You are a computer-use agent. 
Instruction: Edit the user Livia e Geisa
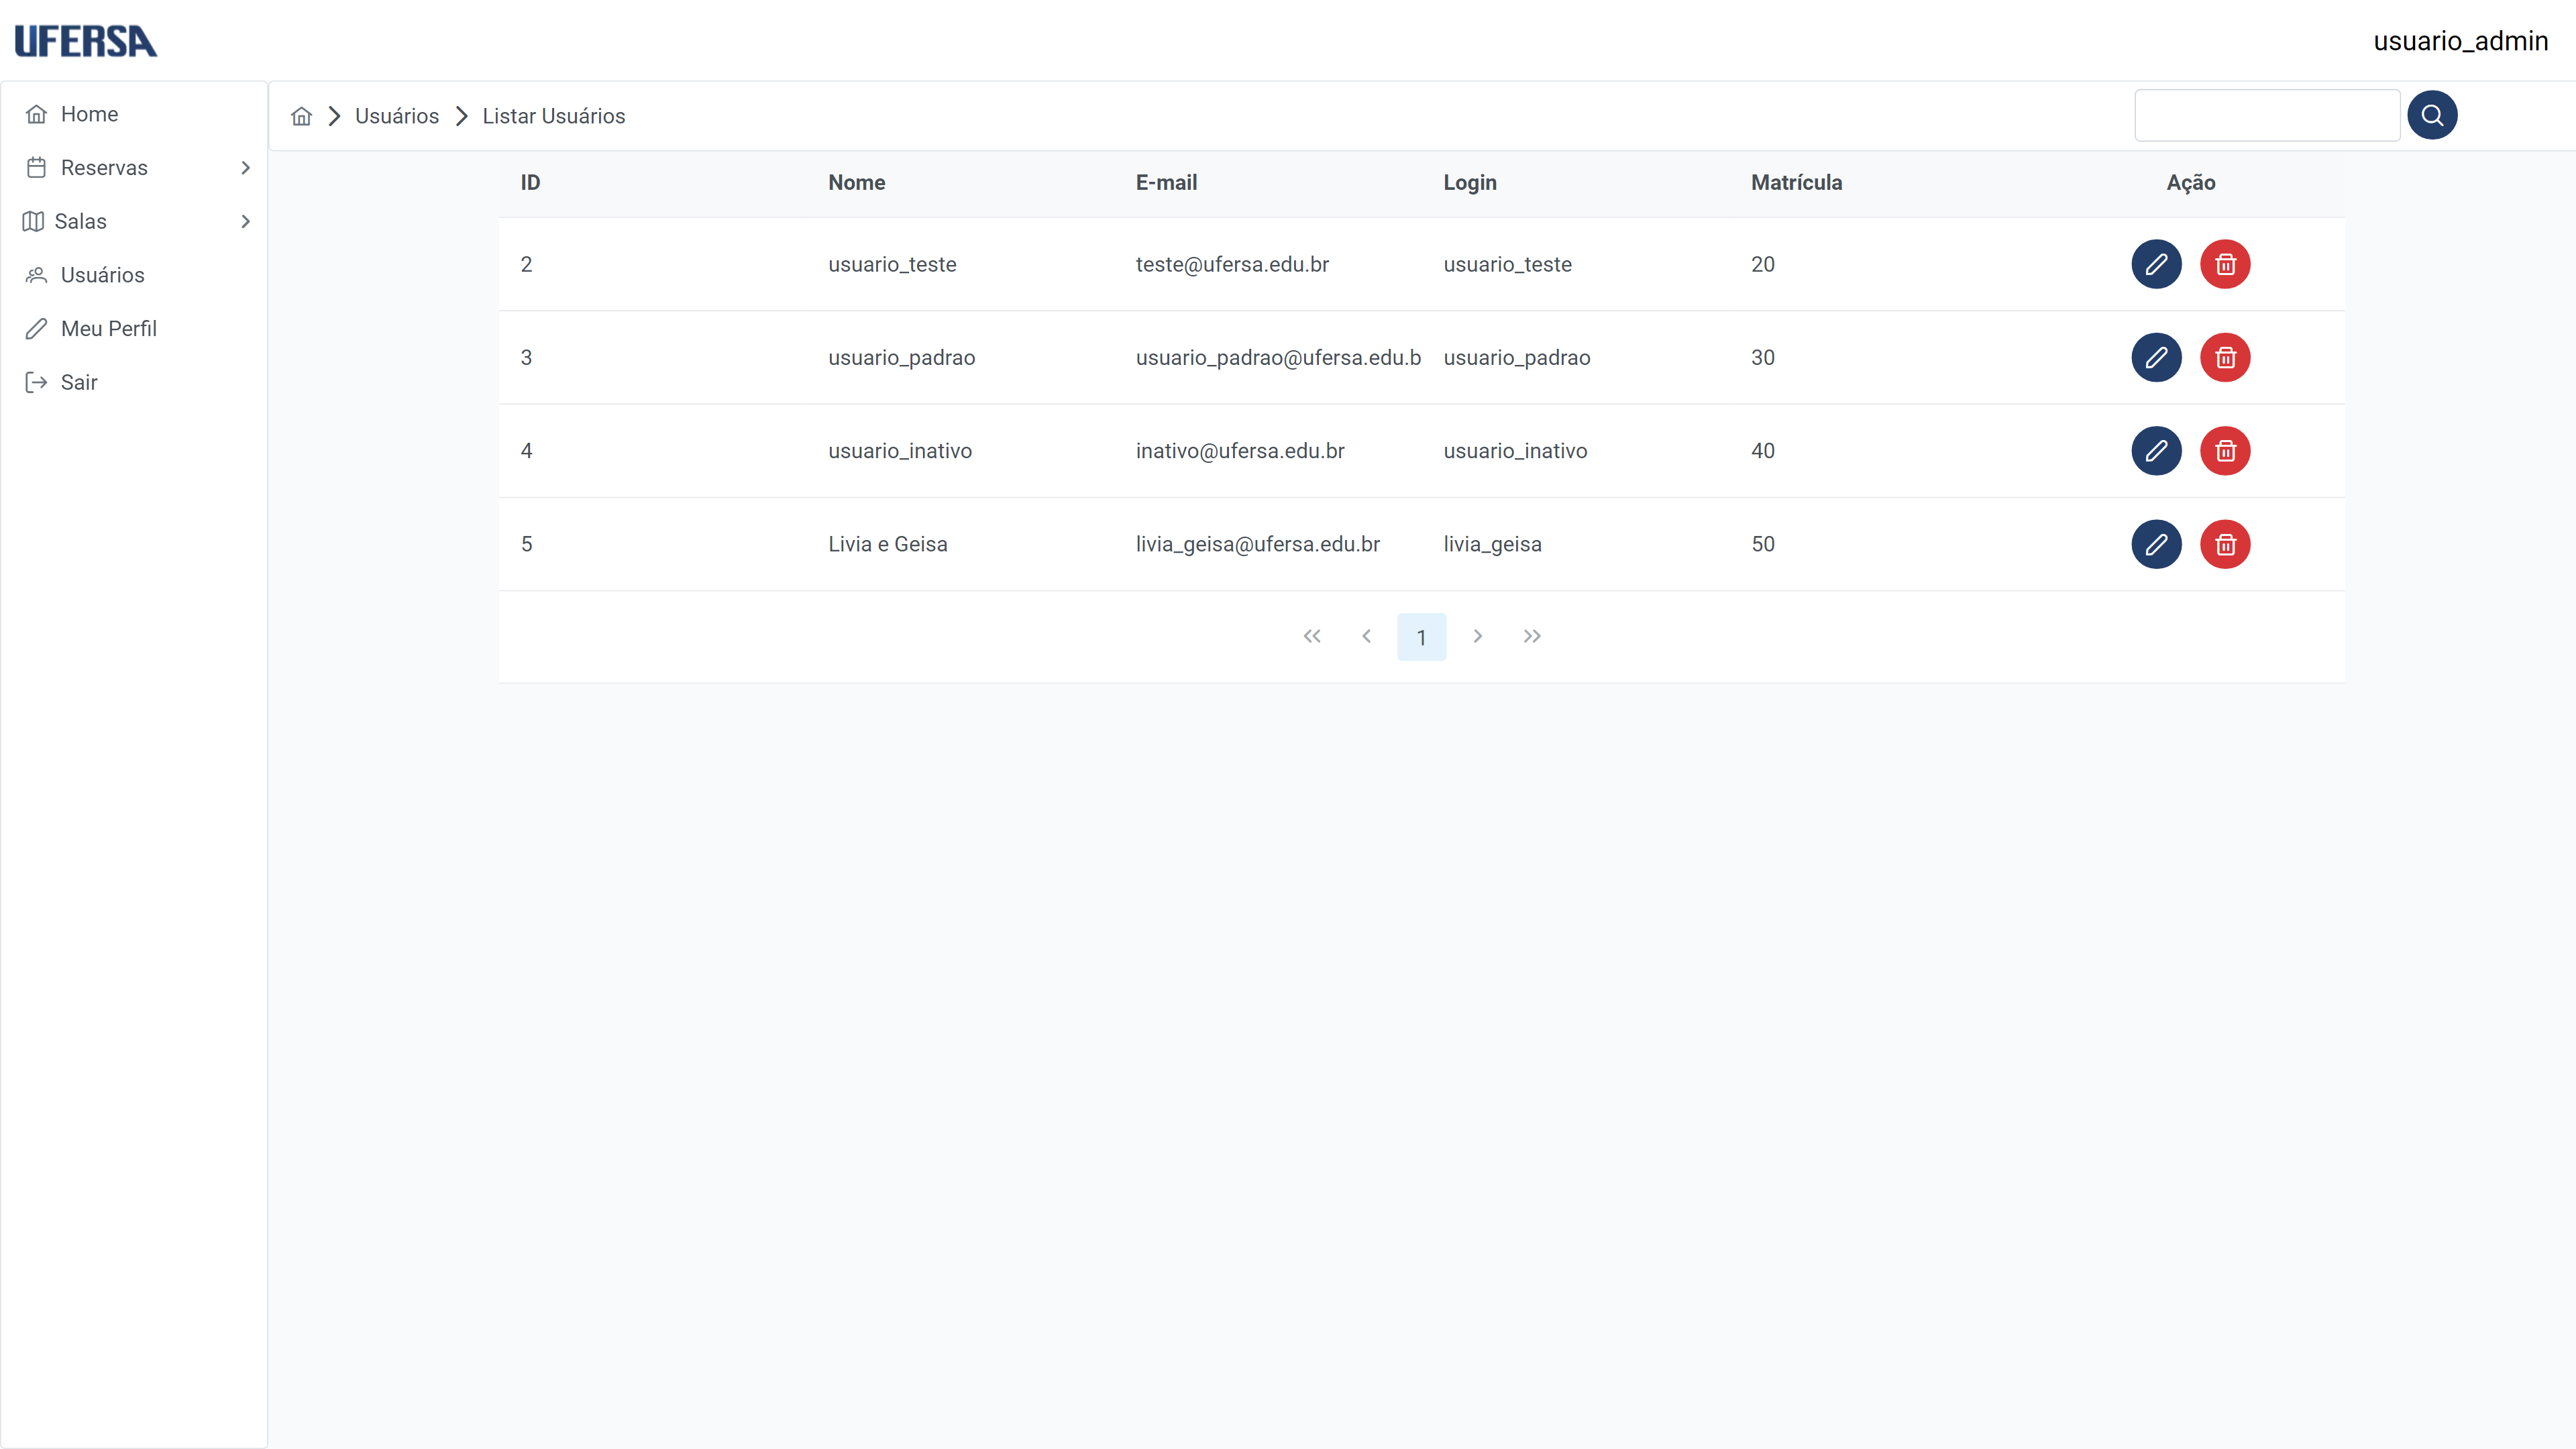click(x=2156, y=544)
